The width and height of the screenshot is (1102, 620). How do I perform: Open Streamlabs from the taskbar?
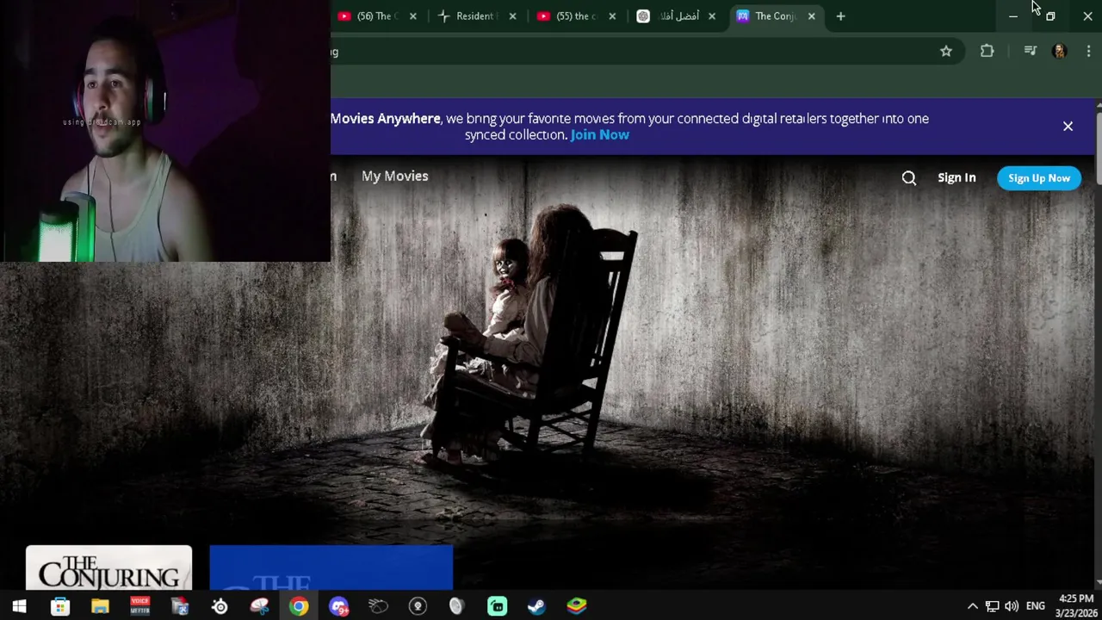point(497,606)
